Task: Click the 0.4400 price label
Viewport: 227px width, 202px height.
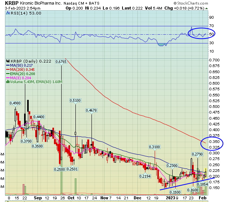Action: 39,117
